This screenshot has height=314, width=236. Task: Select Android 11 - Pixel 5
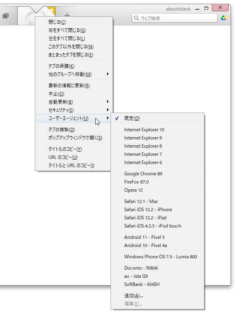pos(157,237)
